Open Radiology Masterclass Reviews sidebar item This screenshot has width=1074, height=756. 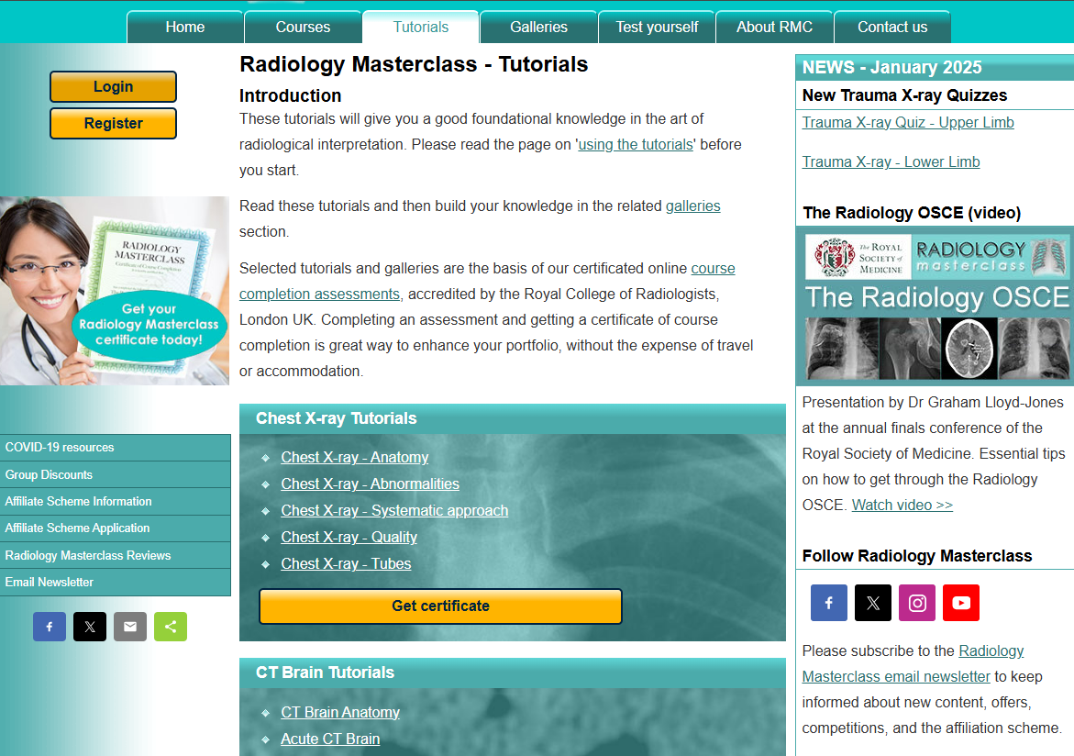pyautogui.click(x=115, y=555)
